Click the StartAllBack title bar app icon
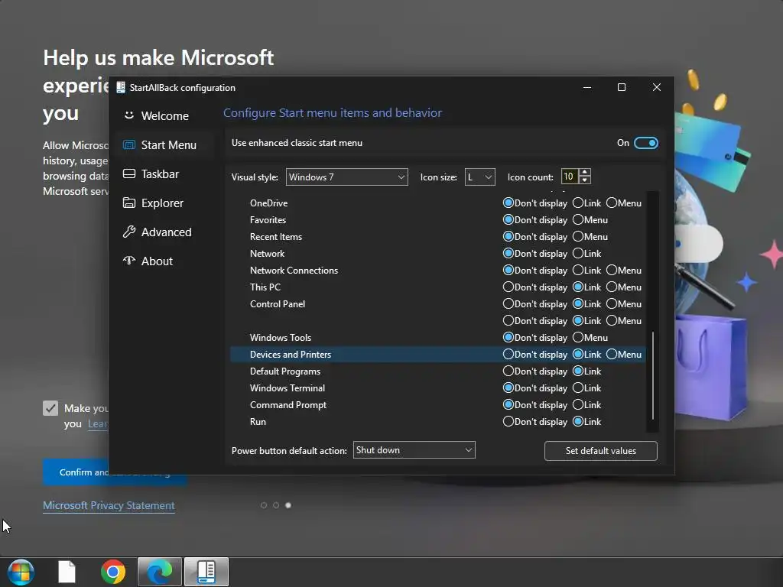 [120, 87]
